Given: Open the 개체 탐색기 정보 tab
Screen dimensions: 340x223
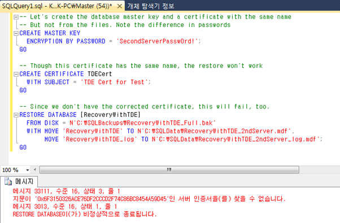Looking at the screenshot, I should [x=151, y=6].
